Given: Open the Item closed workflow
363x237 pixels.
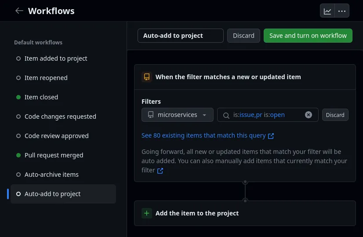Looking at the screenshot, I should (41, 97).
